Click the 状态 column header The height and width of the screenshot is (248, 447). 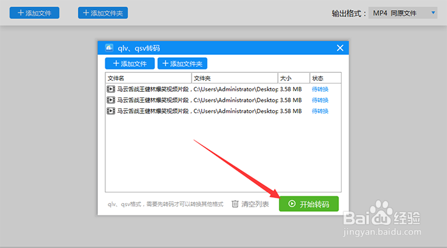tap(325, 78)
